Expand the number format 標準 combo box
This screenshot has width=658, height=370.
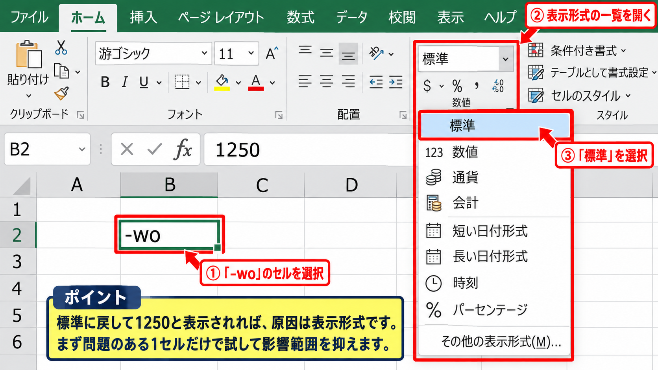click(506, 59)
